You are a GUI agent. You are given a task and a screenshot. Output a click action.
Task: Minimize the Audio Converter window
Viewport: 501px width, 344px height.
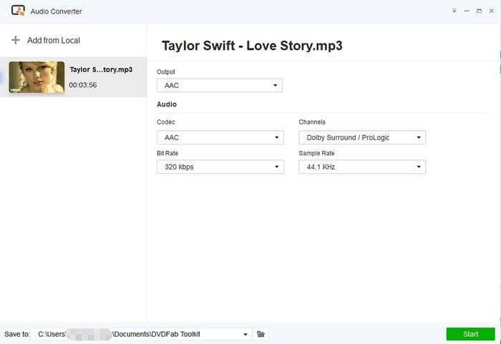tap(467, 11)
